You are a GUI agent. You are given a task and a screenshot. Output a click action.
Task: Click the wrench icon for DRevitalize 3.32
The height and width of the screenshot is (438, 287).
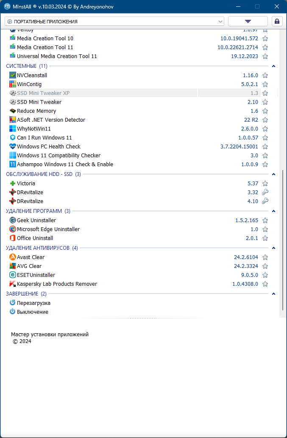pyautogui.click(x=265, y=192)
